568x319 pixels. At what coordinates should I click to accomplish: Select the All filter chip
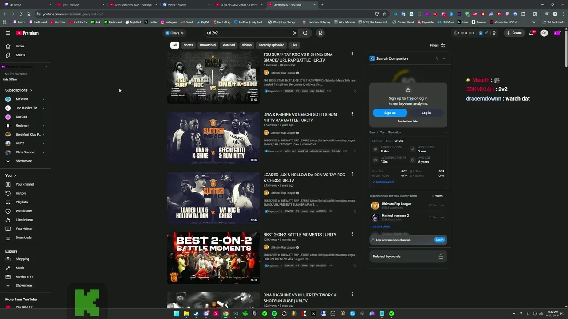point(175,45)
